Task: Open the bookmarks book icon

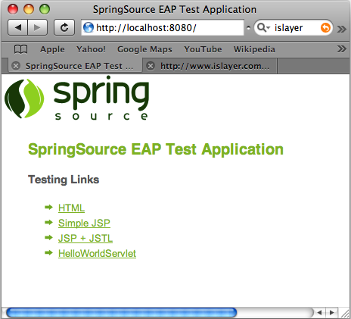Action: pyautogui.click(x=20, y=49)
